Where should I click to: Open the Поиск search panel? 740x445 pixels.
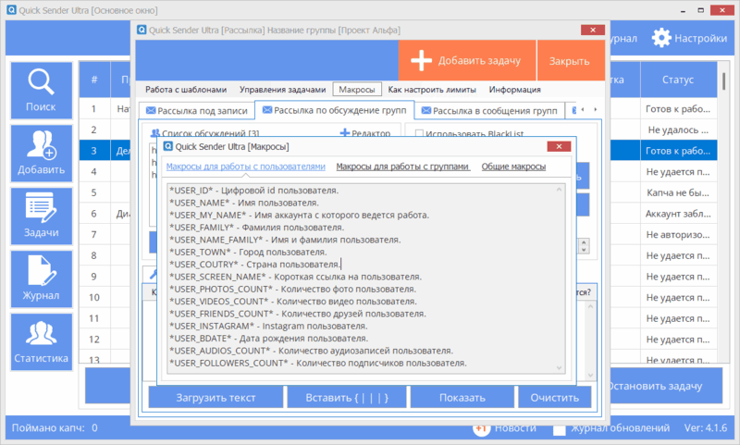tap(41, 90)
